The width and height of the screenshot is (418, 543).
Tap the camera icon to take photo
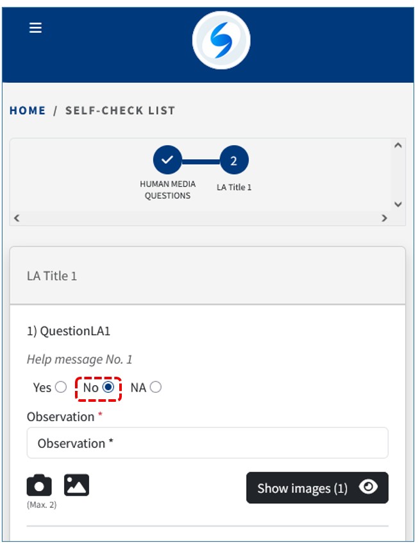click(39, 486)
